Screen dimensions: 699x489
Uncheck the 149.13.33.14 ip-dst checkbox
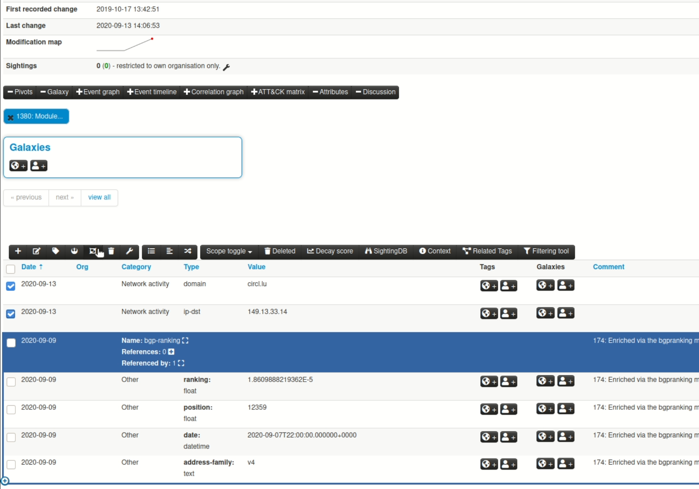click(11, 314)
